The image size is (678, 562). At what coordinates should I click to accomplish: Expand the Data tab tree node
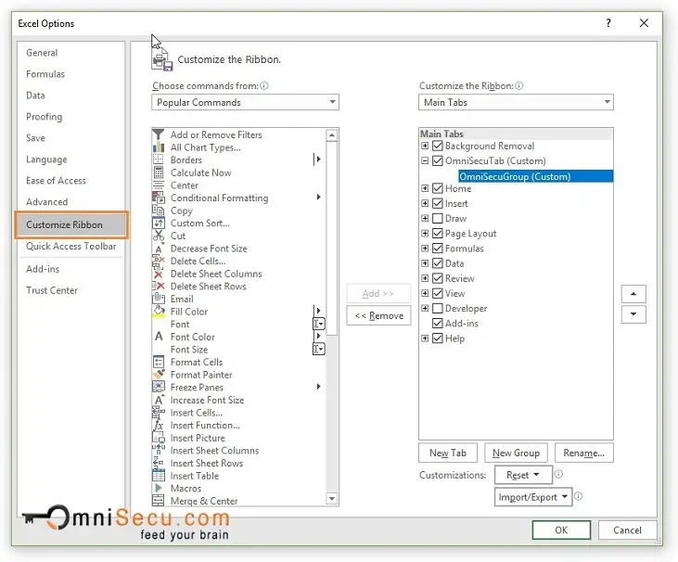425,263
